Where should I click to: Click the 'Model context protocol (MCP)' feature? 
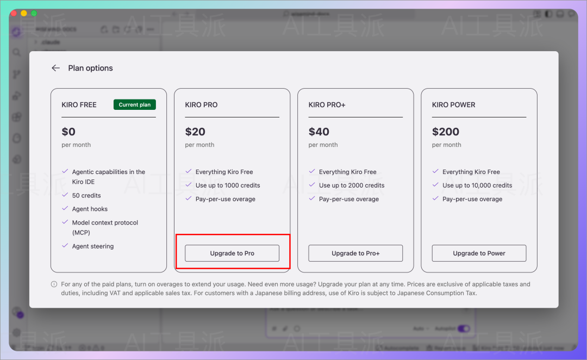click(x=105, y=227)
